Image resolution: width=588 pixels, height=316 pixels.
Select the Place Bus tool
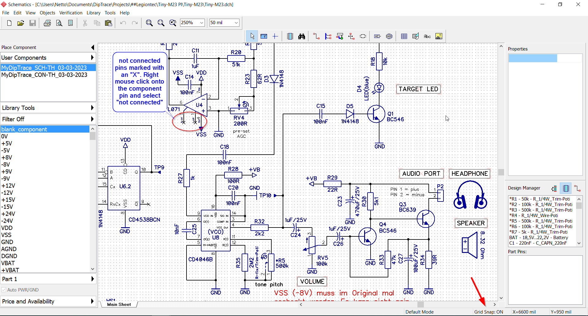coord(328,36)
